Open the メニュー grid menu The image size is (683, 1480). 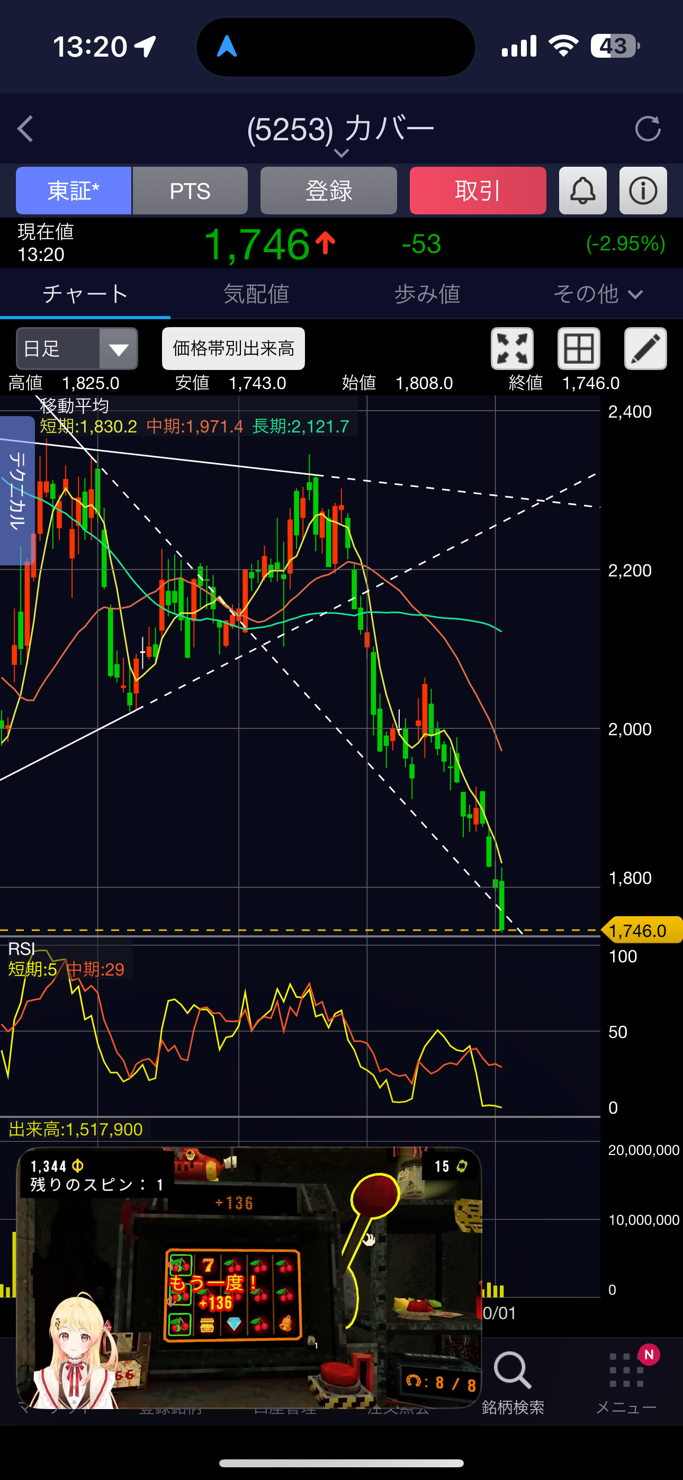tap(626, 1382)
